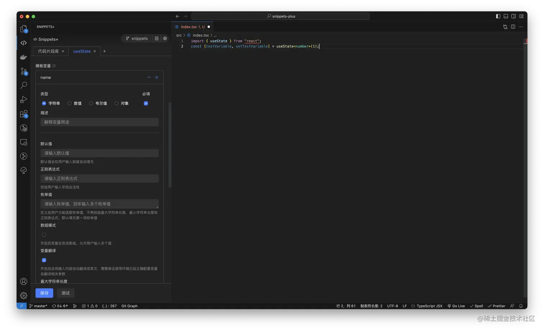Collapse the name variable panel

(x=149, y=77)
